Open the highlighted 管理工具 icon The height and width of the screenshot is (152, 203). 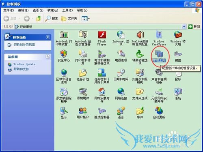[159, 54]
